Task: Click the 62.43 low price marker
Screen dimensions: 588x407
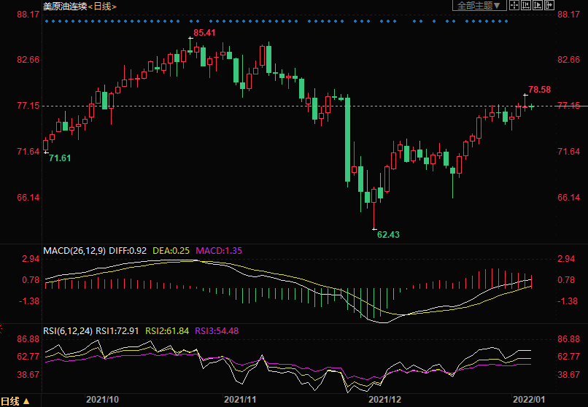Action: (388, 234)
